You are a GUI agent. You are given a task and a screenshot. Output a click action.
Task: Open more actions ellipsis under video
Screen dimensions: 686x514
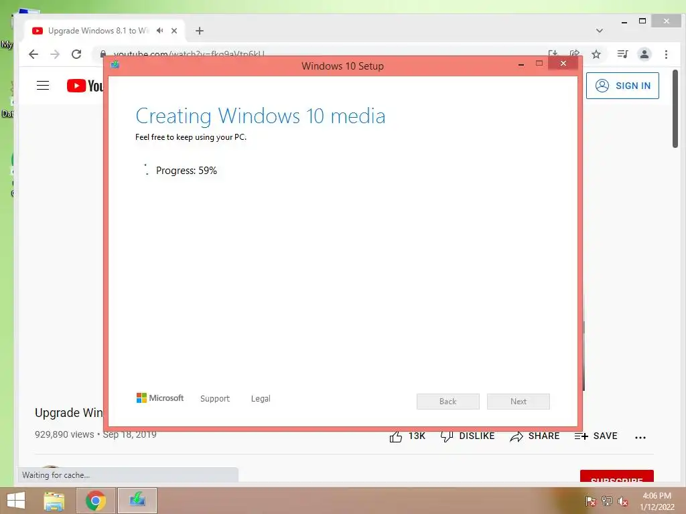pyautogui.click(x=640, y=437)
